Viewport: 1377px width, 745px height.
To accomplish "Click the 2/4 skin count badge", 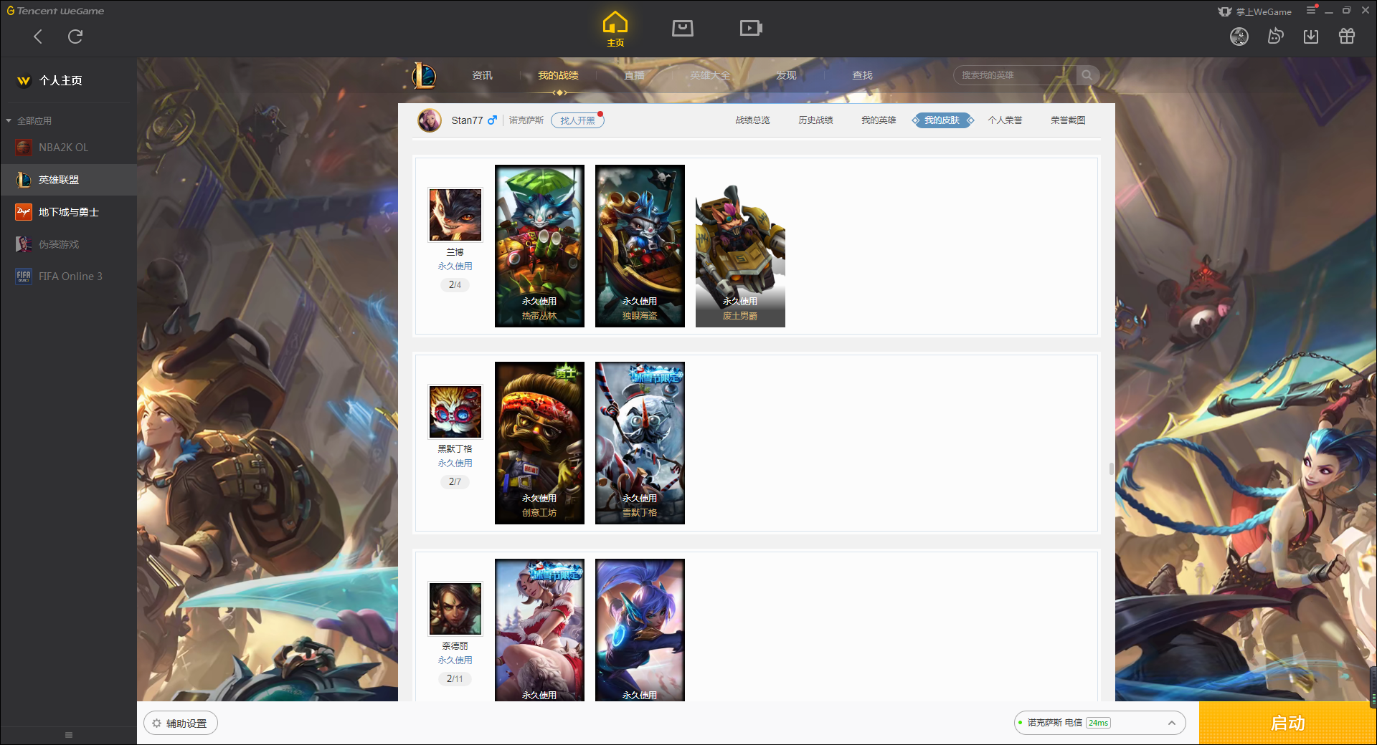I will click(x=455, y=284).
